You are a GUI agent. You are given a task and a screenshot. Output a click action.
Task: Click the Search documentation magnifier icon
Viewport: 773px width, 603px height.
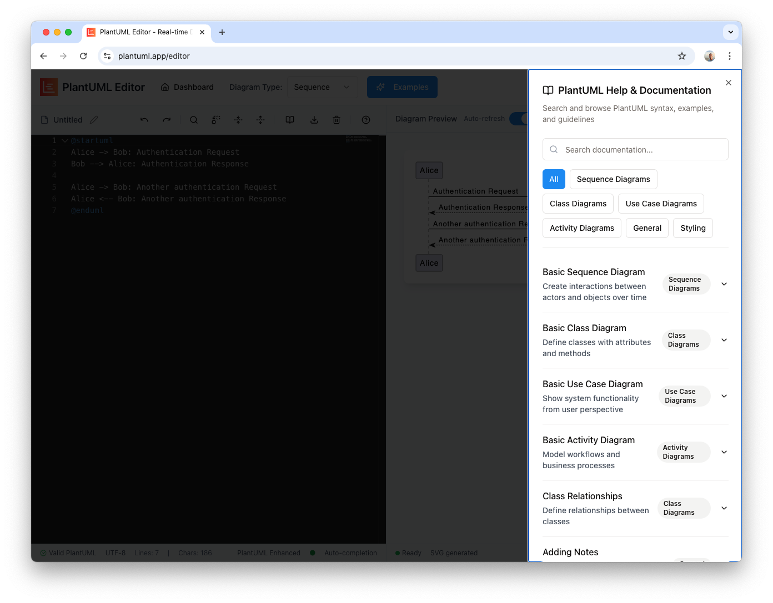point(554,149)
